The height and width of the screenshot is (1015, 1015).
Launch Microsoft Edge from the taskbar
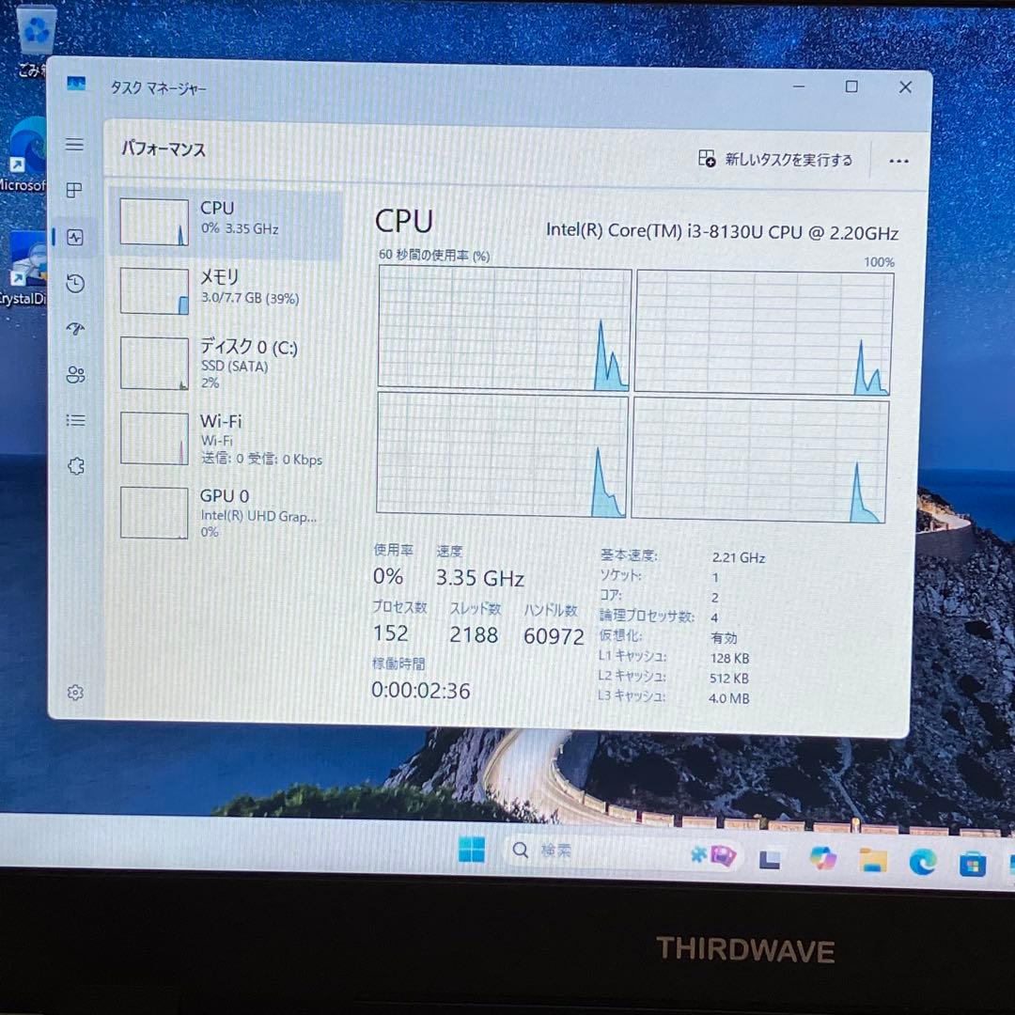923,861
